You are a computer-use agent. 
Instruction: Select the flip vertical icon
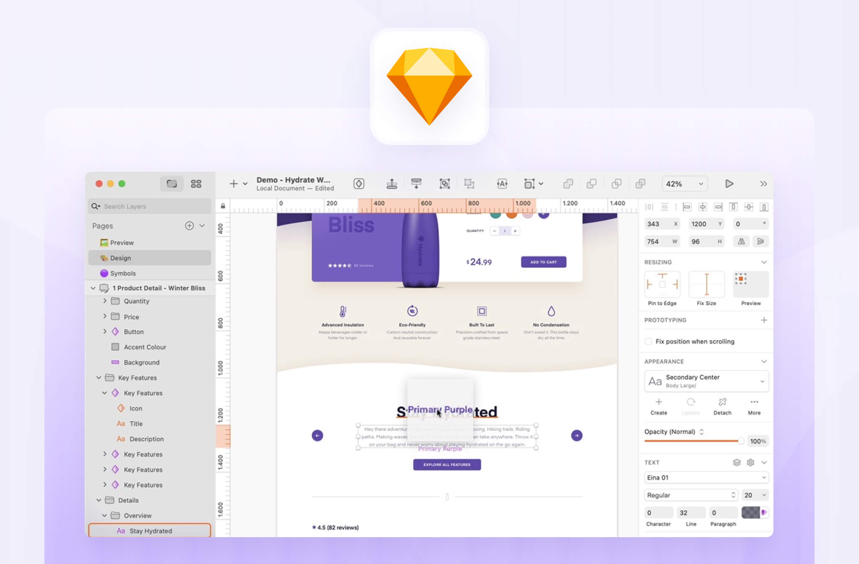761,241
